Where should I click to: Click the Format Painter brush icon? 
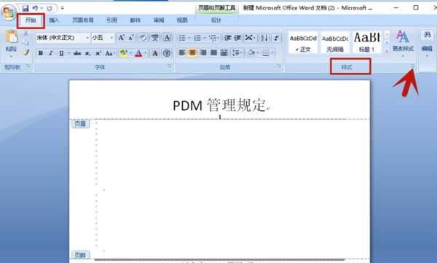tap(26, 52)
